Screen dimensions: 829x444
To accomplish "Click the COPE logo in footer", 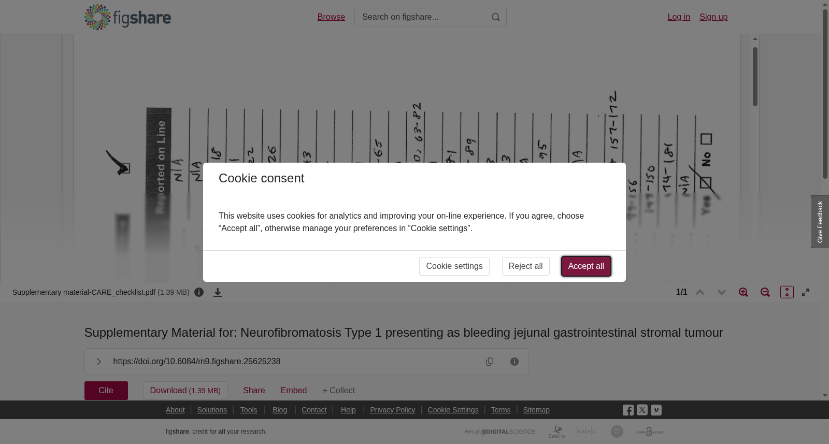I will pos(587,432).
